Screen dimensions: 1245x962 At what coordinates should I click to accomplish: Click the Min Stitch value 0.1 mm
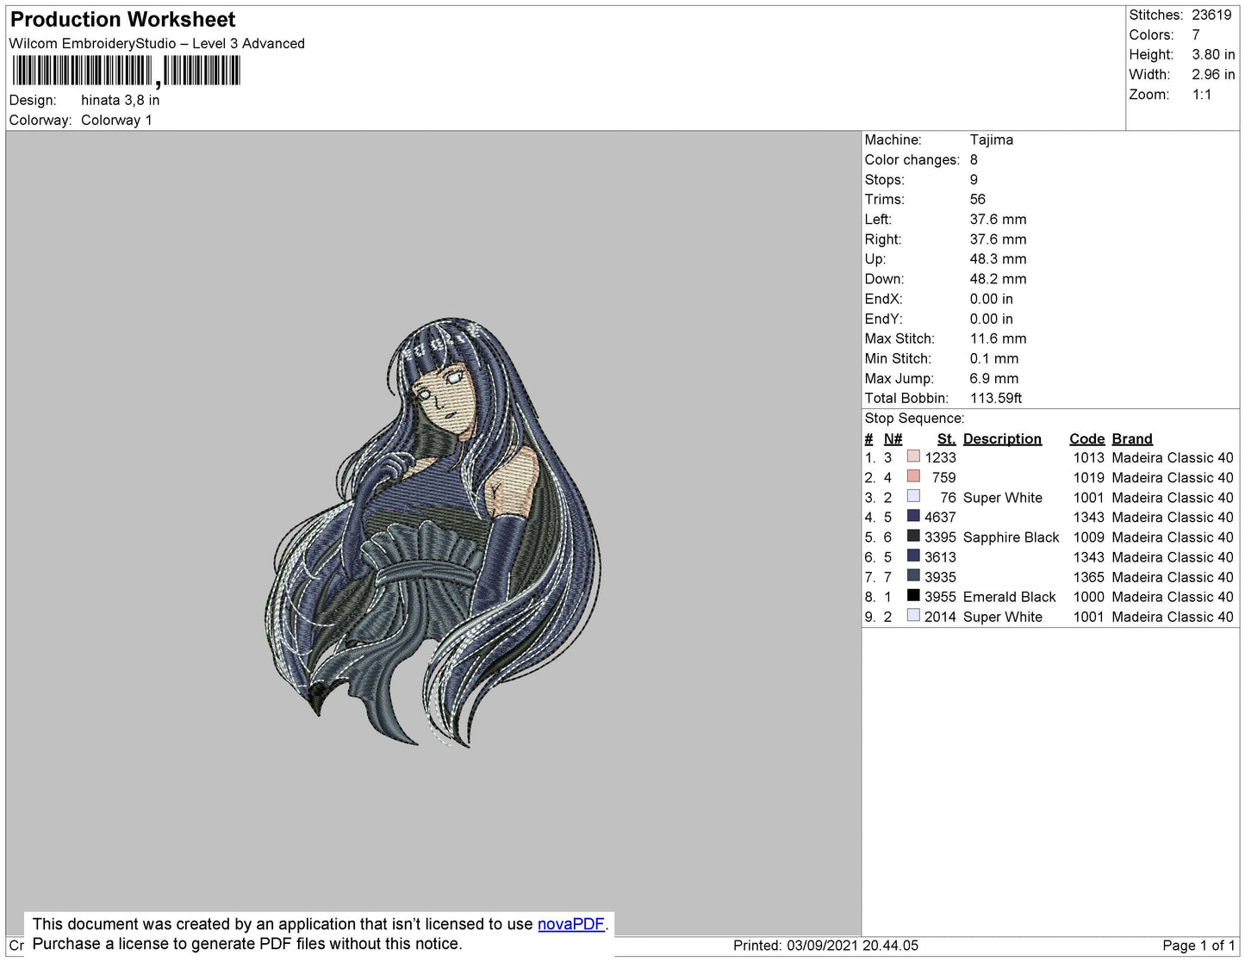(x=993, y=358)
